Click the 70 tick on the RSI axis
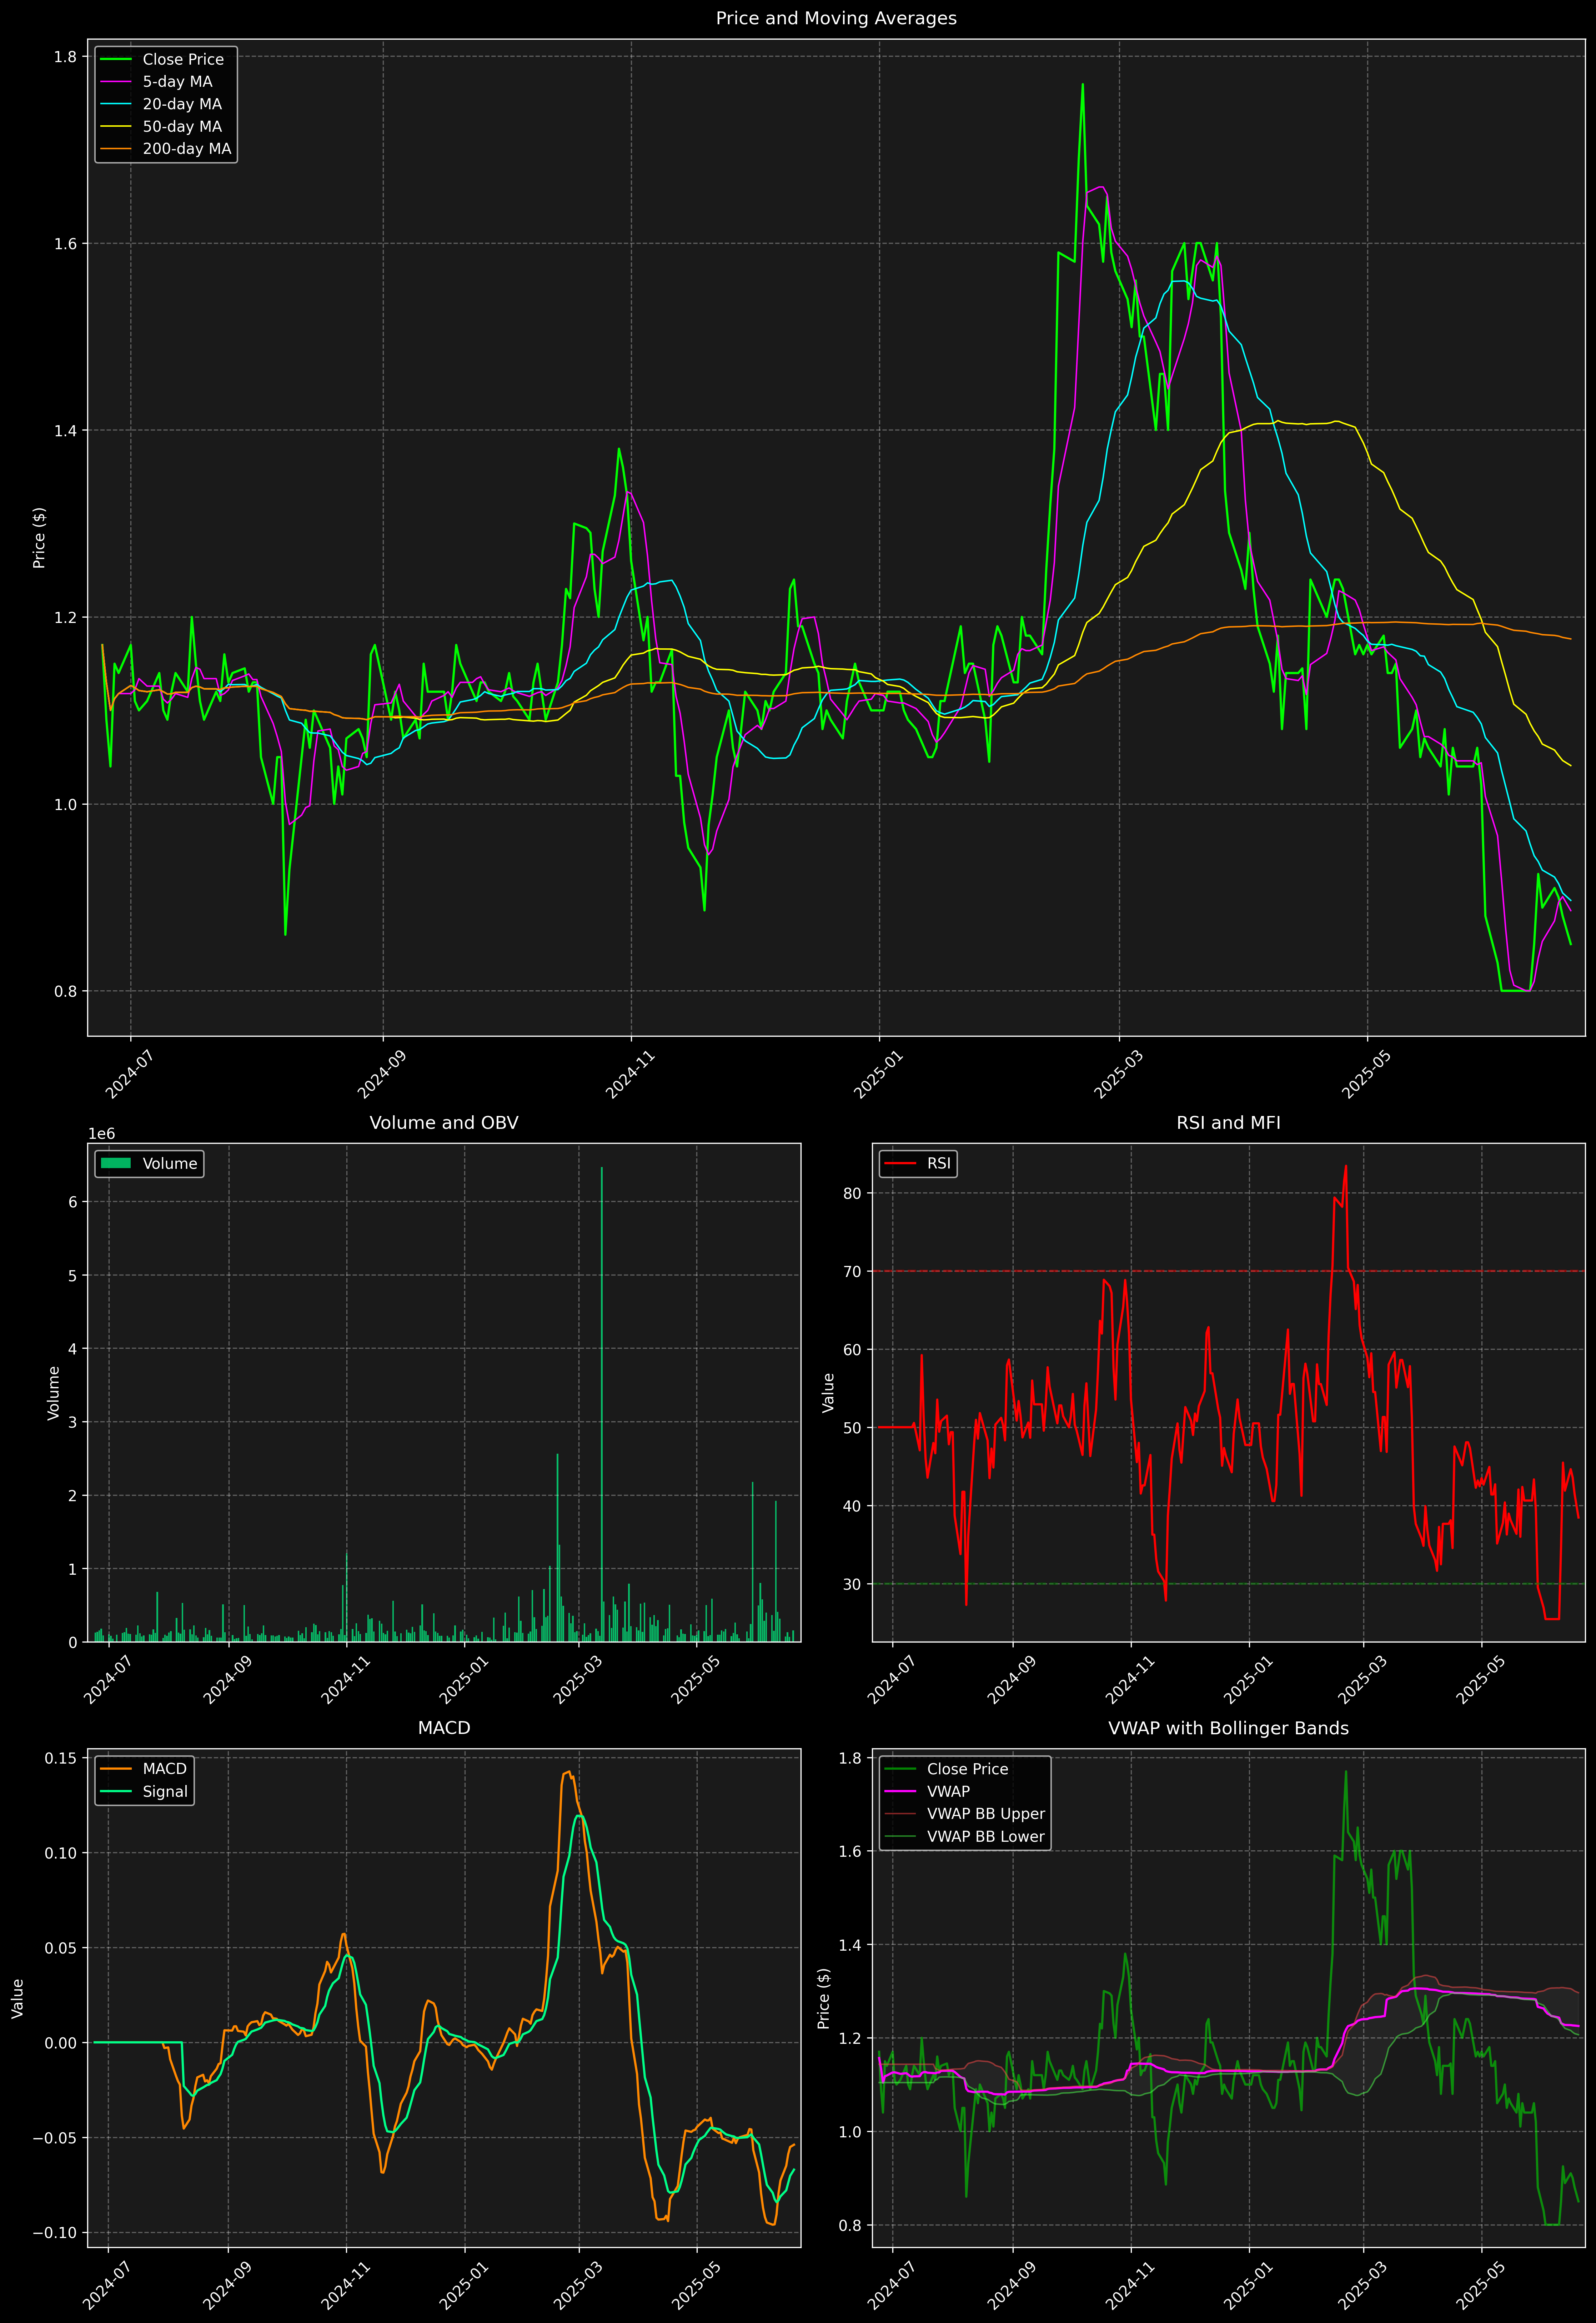The image size is (1596, 2323). pyautogui.click(x=852, y=1271)
